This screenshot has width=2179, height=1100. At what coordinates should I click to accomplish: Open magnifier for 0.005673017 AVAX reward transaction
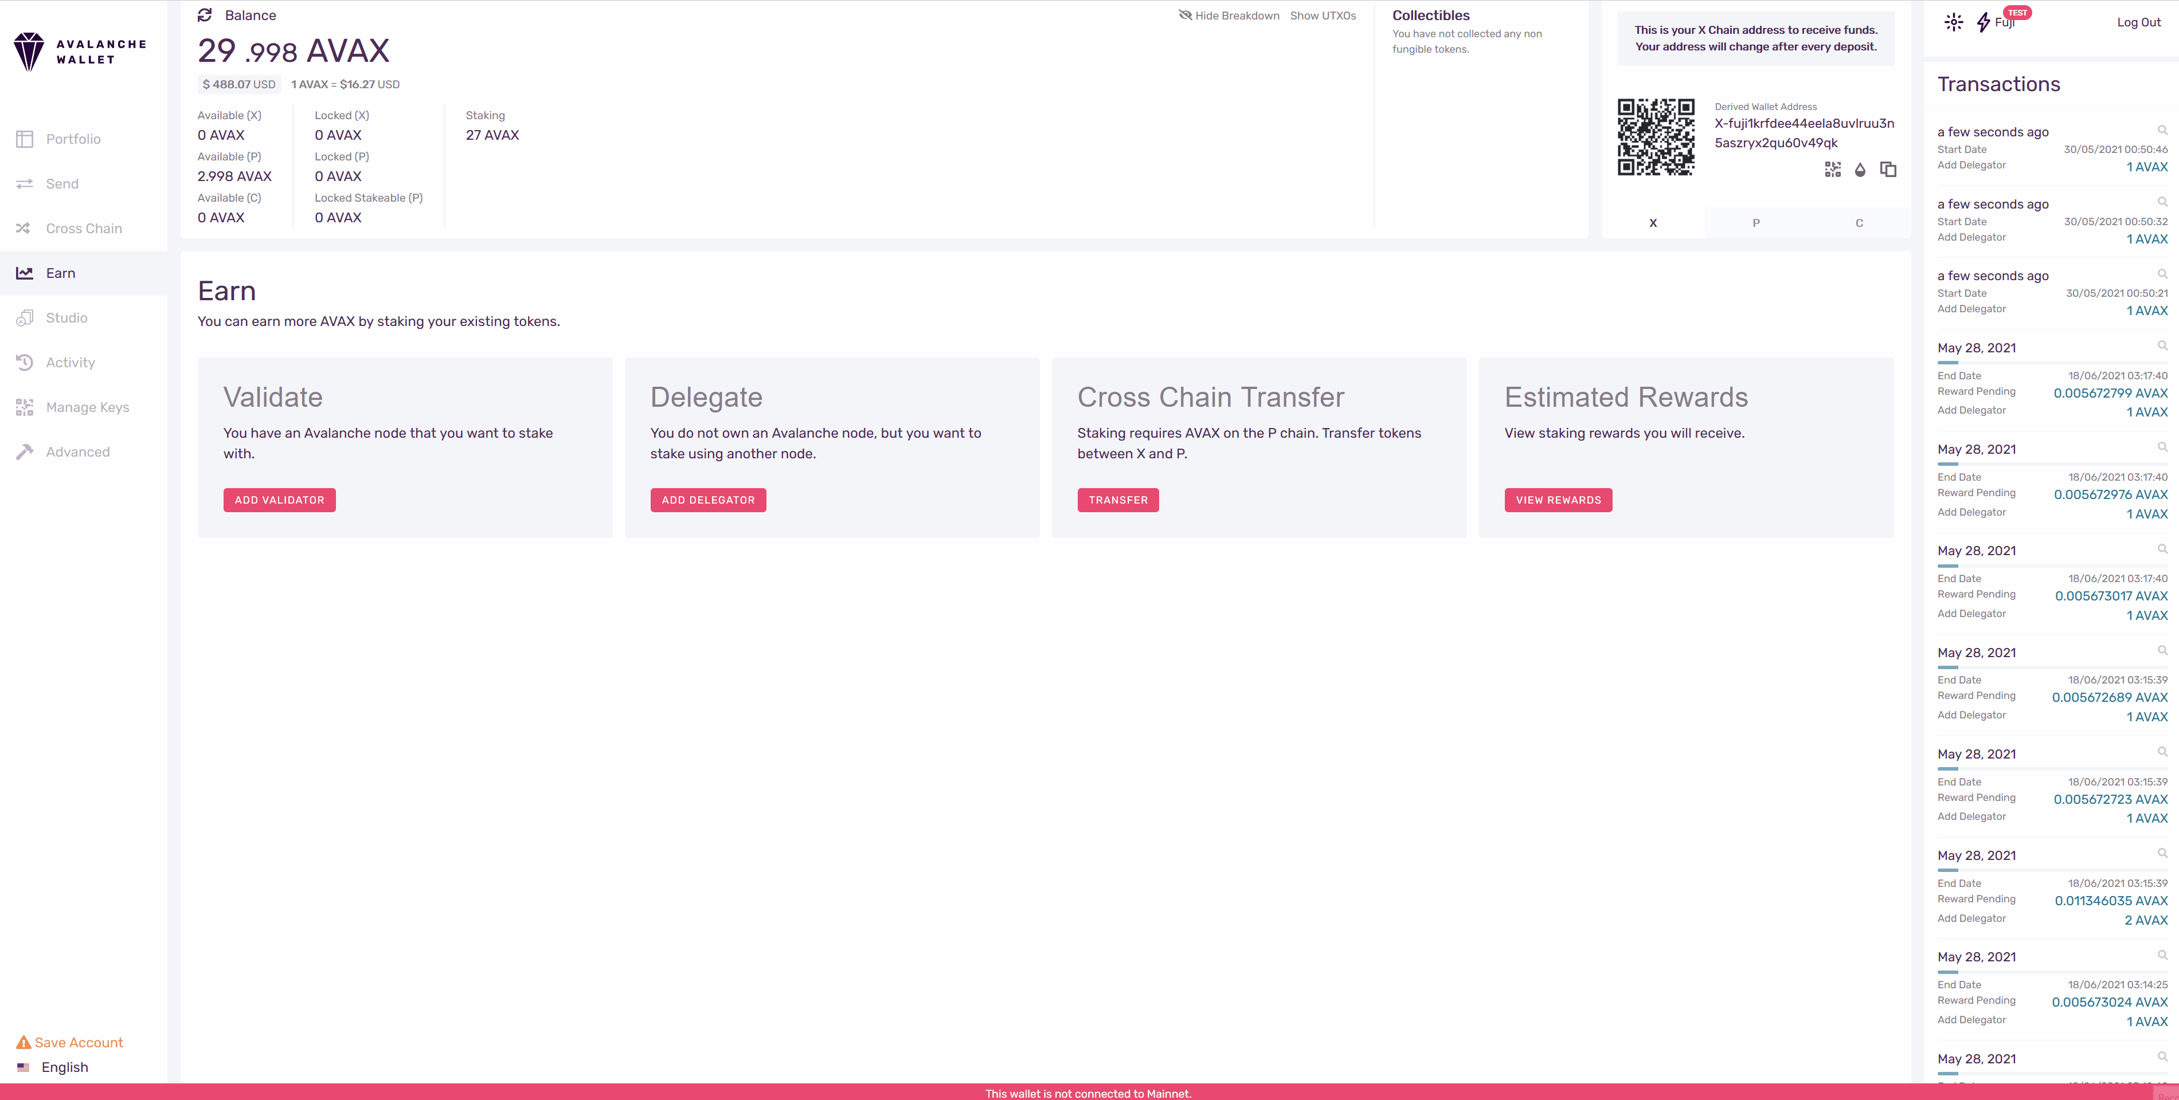pyautogui.click(x=2162, y=548)
